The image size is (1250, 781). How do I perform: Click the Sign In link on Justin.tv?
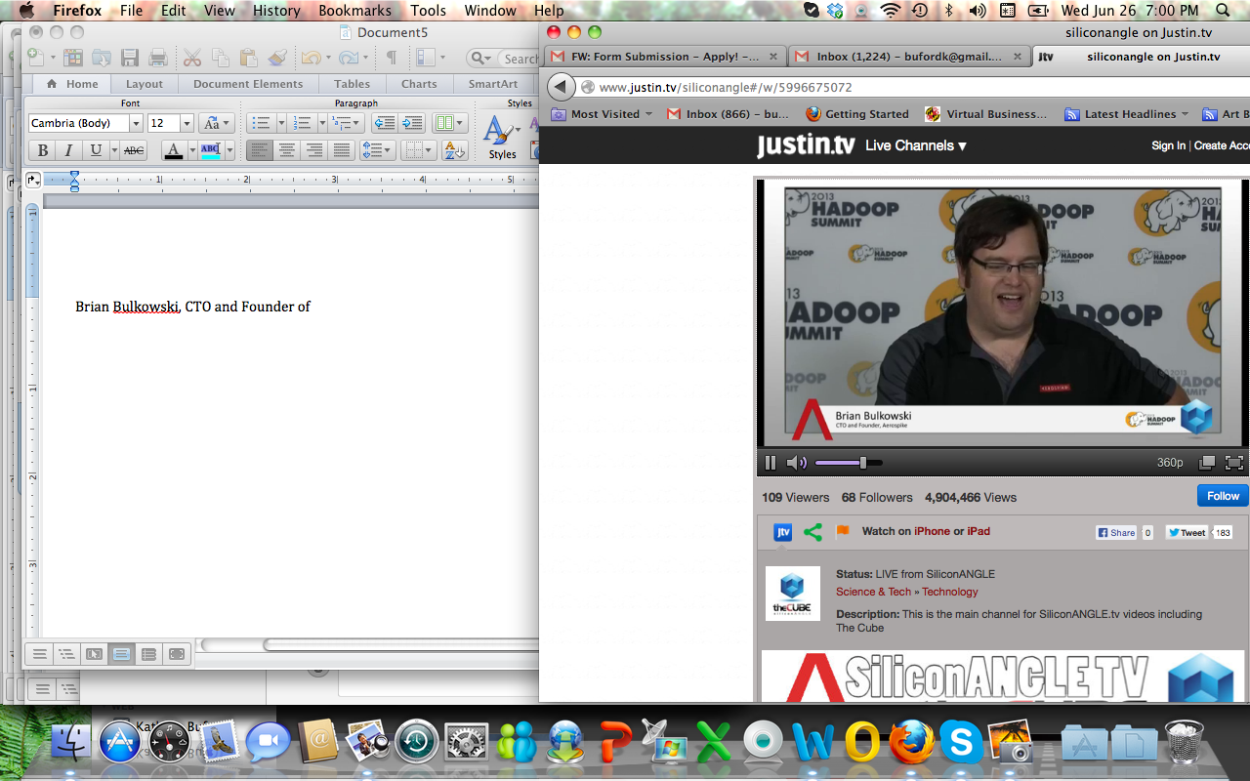pyautogui.click(x=1168, y=145)
